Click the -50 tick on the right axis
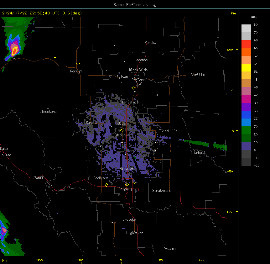The height and width of the screenshot is (264, 270). [230, 171]
